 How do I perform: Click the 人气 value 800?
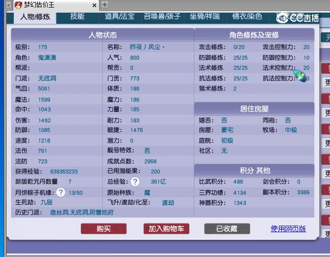pos(135,58)
